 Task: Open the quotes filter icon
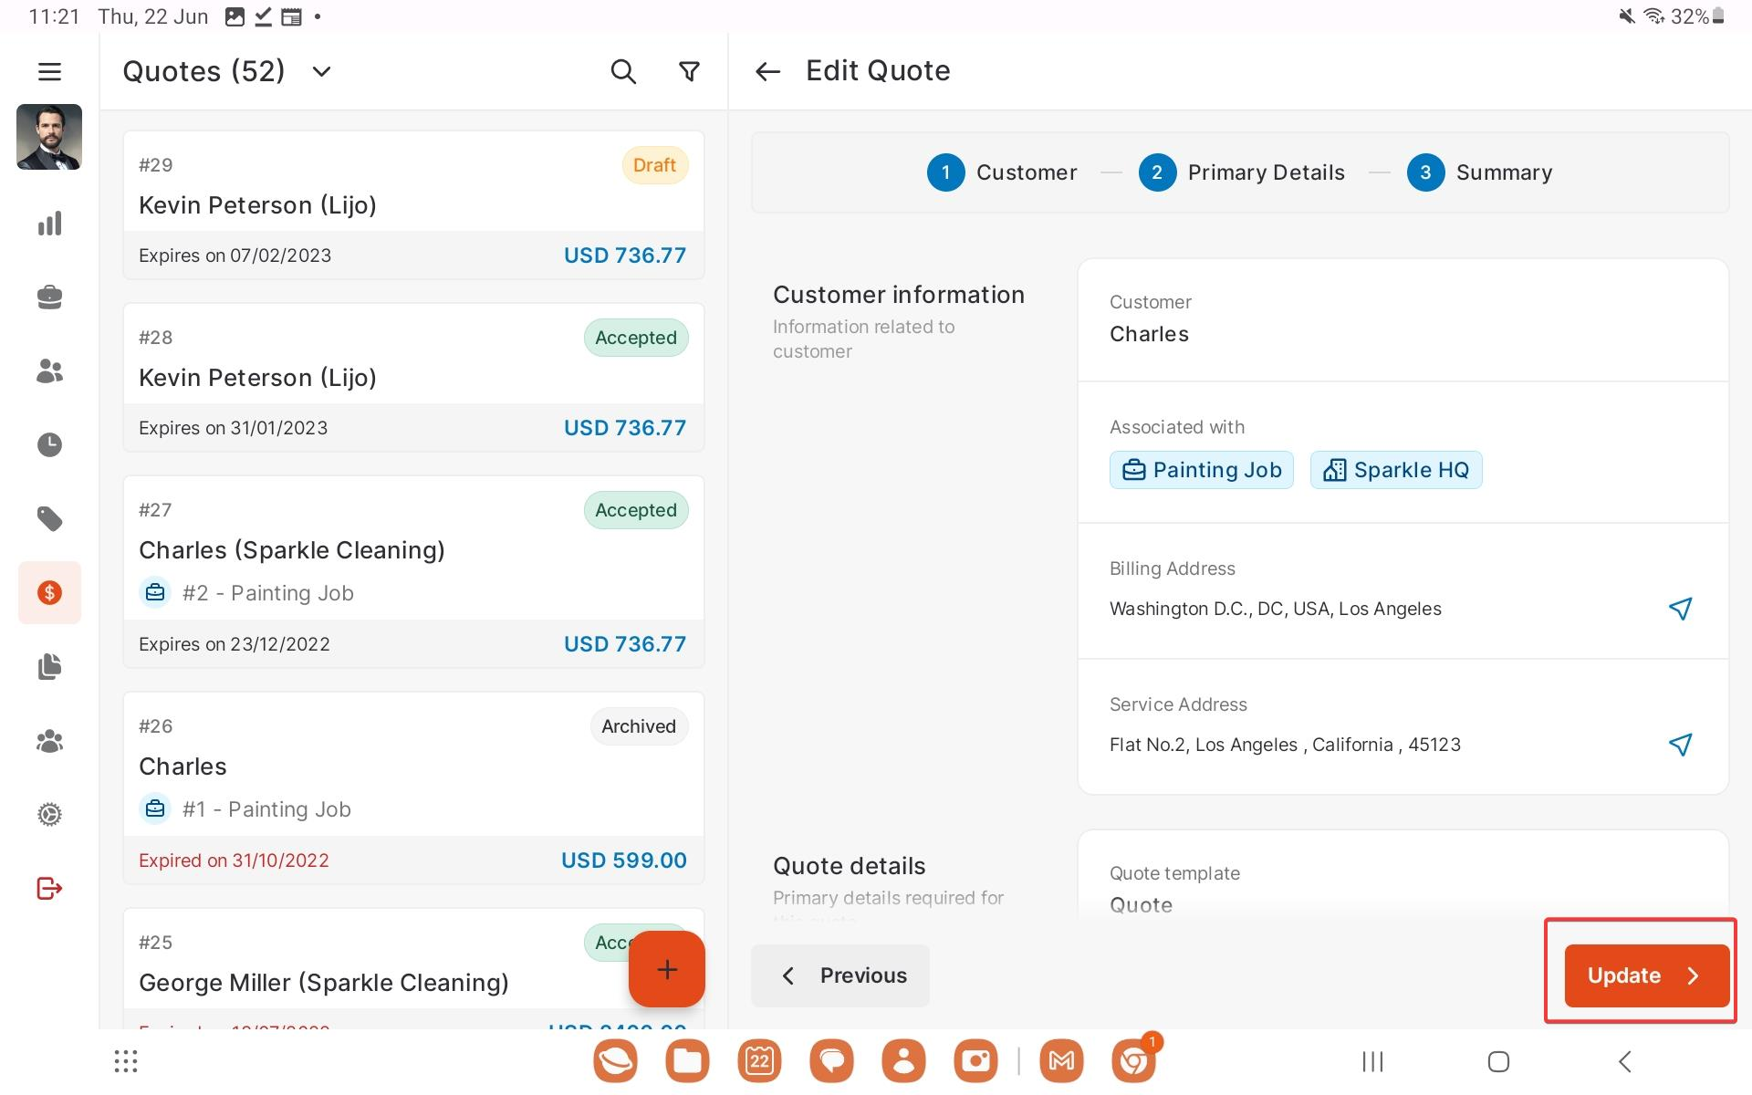[x=690, y=71]
